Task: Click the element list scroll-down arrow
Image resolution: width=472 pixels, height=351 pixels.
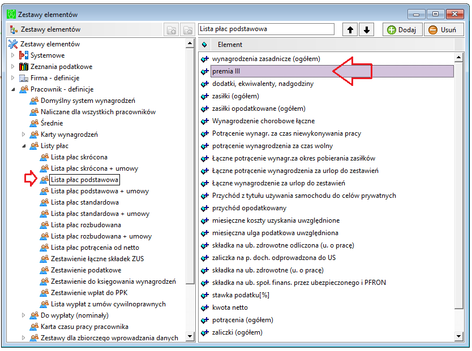Action: [x=458, y=336]
